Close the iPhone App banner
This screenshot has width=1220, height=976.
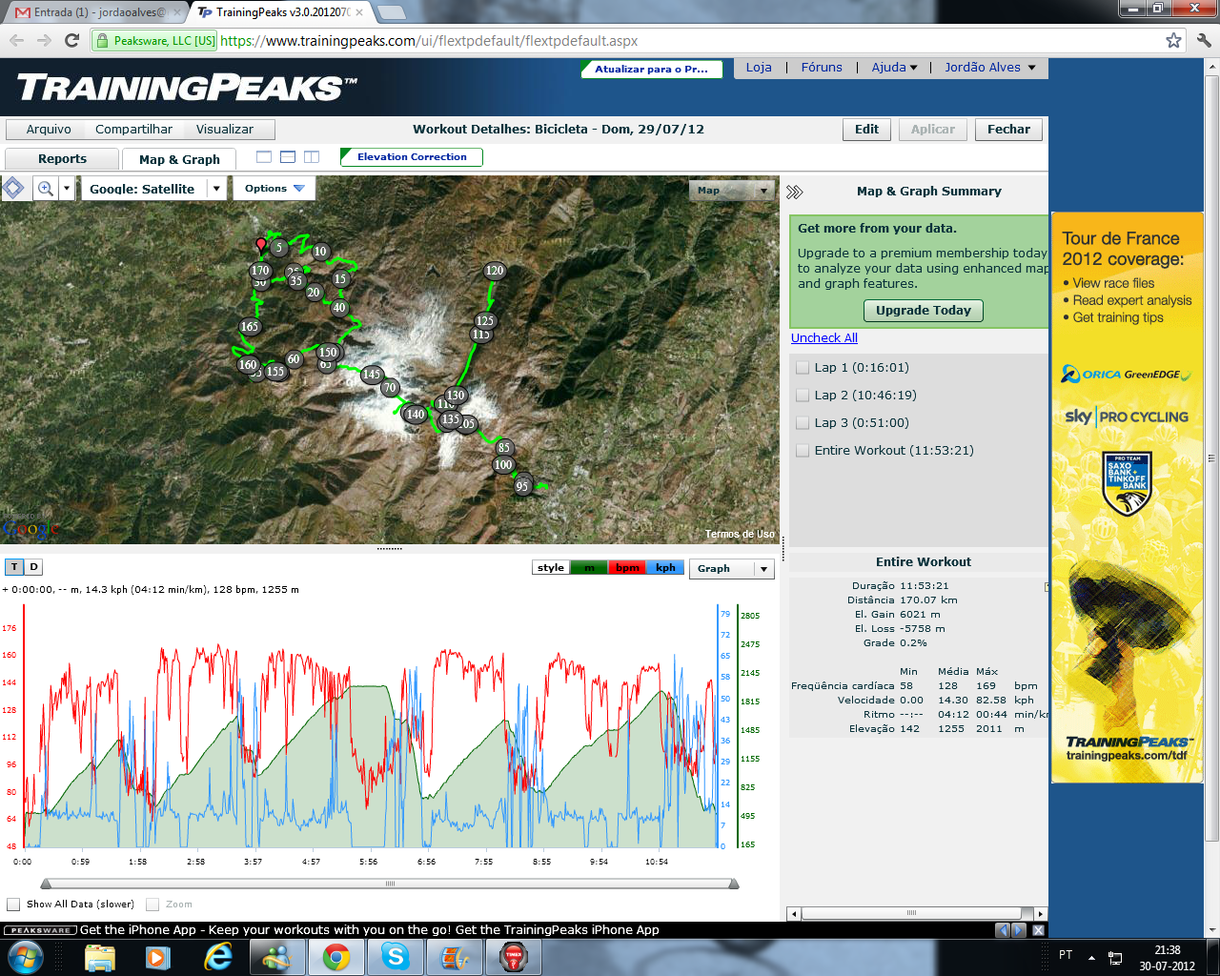click(1038, 930)
